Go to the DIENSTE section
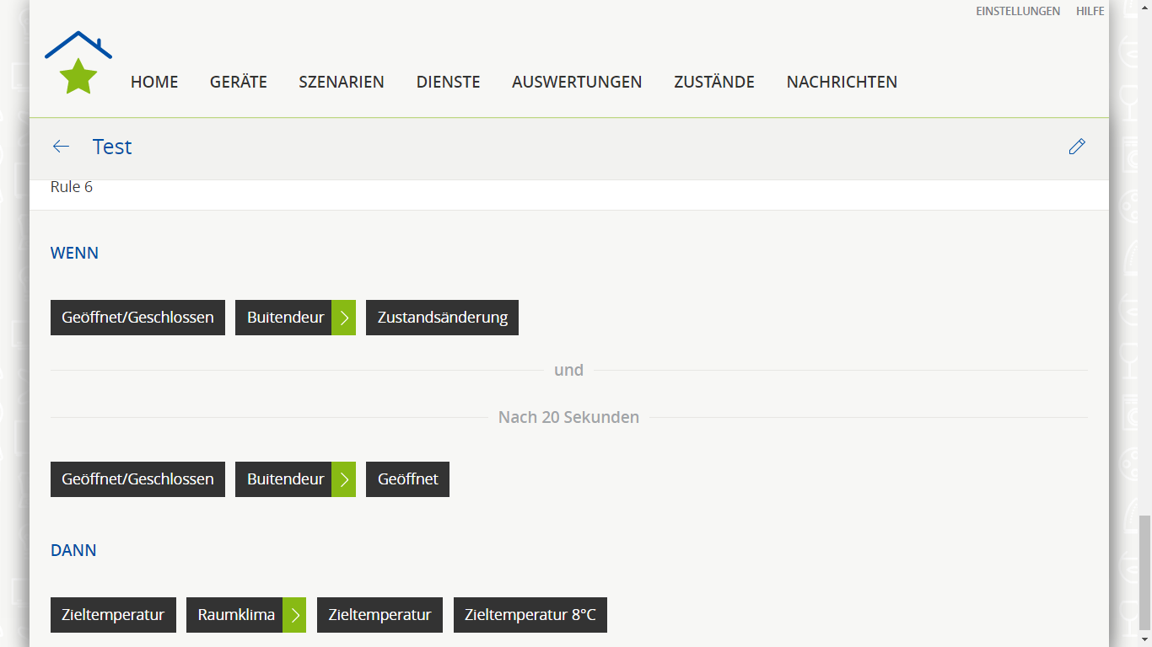Screen dimensions: 1152x647 448,82
